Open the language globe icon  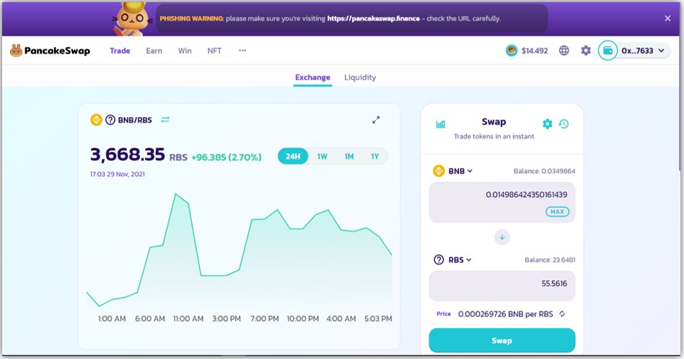564,51
